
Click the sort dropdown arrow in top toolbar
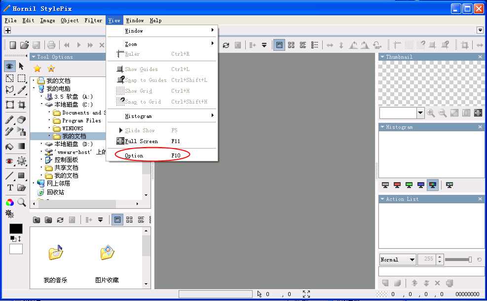(x=264, y=45)
